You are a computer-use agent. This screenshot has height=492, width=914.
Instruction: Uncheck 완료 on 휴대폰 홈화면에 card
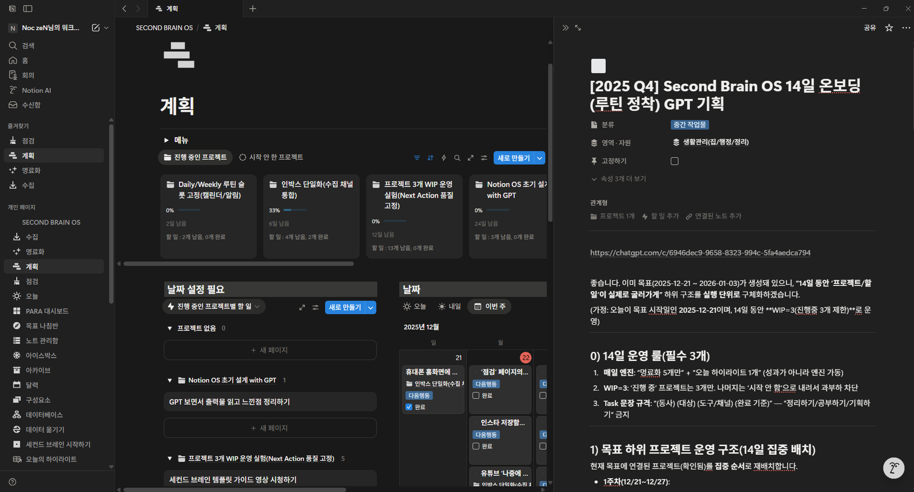click(409, 407)
